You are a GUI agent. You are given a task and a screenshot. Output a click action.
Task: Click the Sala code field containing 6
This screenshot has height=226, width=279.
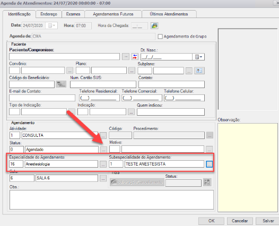pyautogui.click(x=22, y=178)
